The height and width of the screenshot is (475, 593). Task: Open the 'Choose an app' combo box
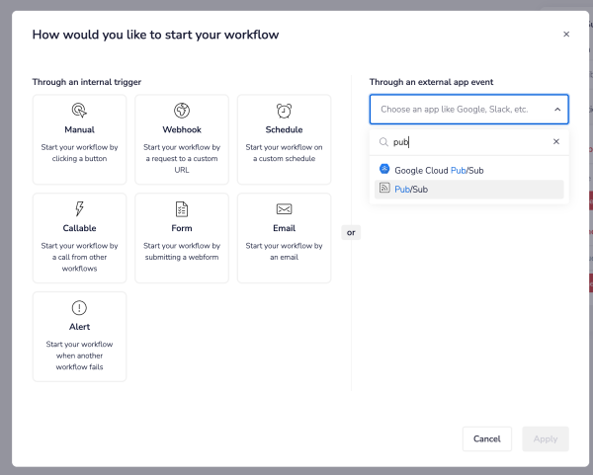460,110
